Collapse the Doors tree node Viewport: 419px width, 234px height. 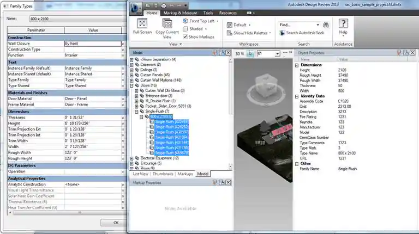pyautogui.click(x=131, y=85)
